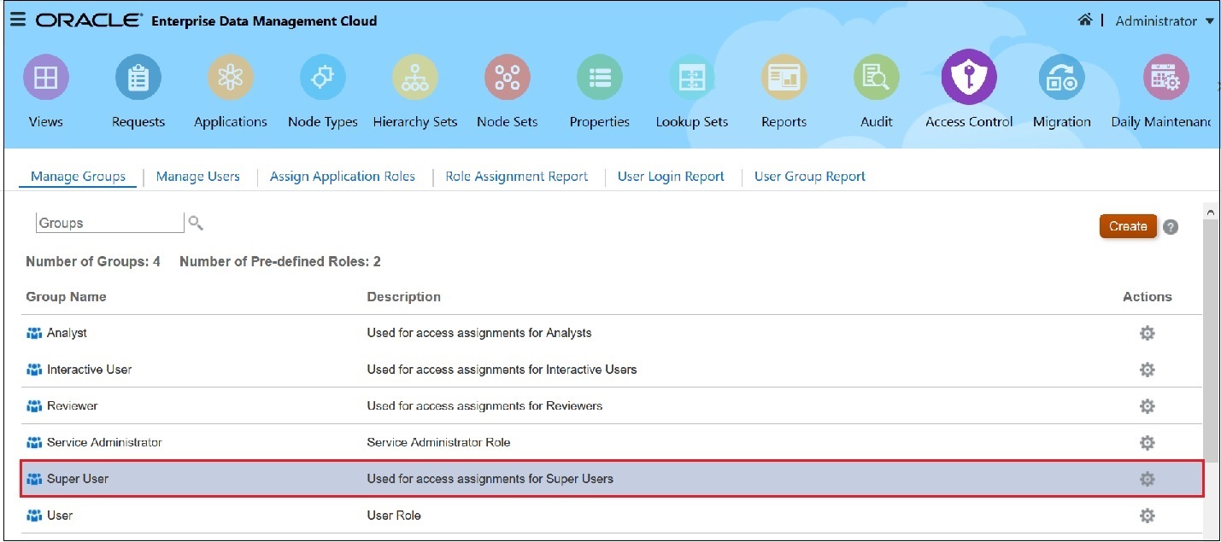Screen dimensions: 1221x542
Task: Open the Requests icon
Action: [x=138, y=79]
